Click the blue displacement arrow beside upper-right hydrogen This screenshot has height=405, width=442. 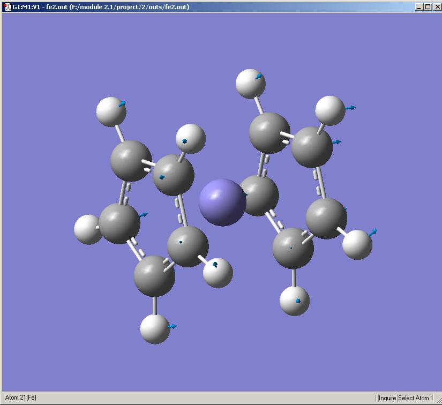tap(351, 107)
